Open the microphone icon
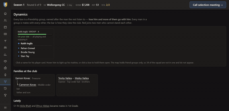 coord(5,75)
